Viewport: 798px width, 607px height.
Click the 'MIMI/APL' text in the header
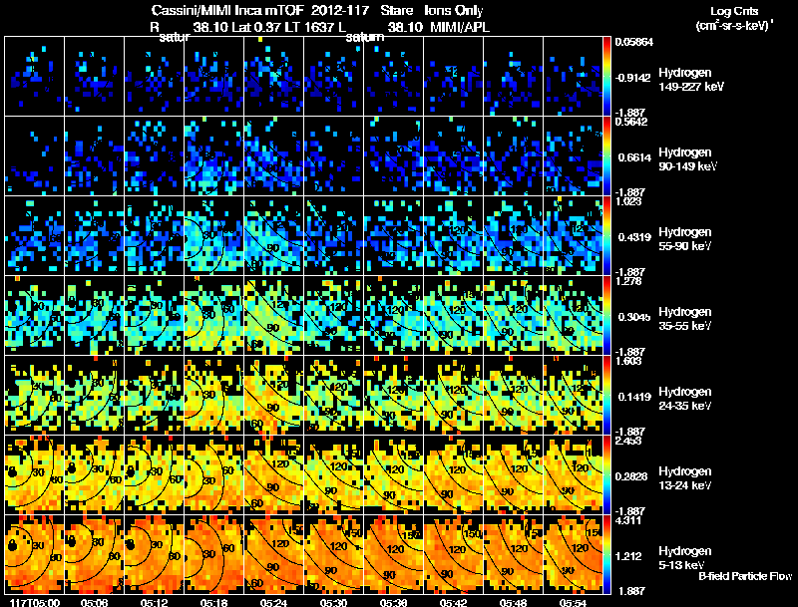point(460,27)
